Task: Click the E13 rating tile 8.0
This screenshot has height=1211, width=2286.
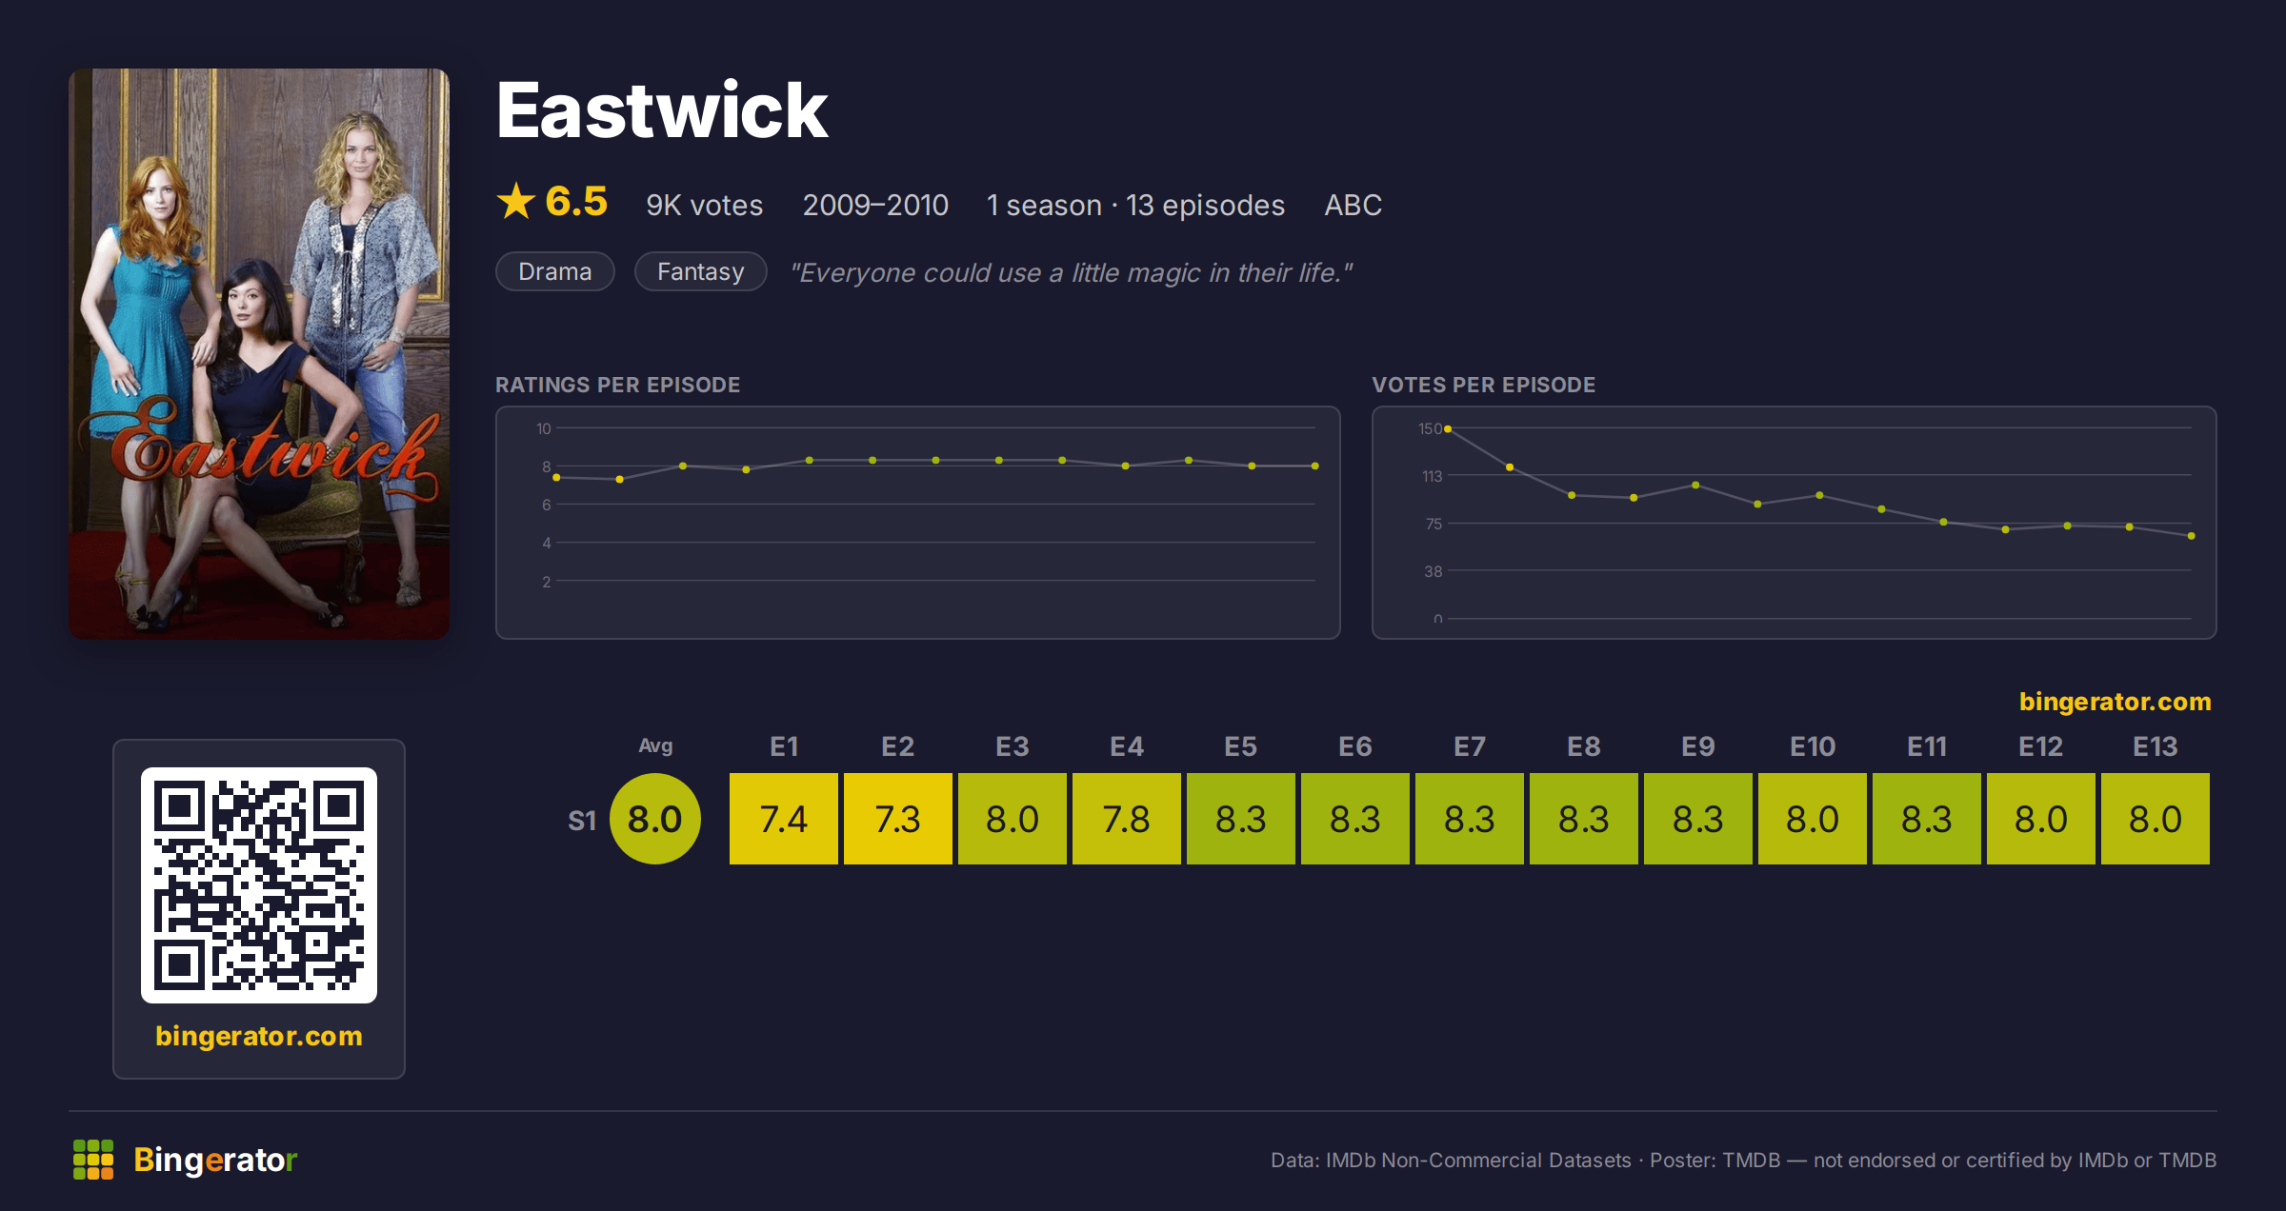Action: (2156, 819)
